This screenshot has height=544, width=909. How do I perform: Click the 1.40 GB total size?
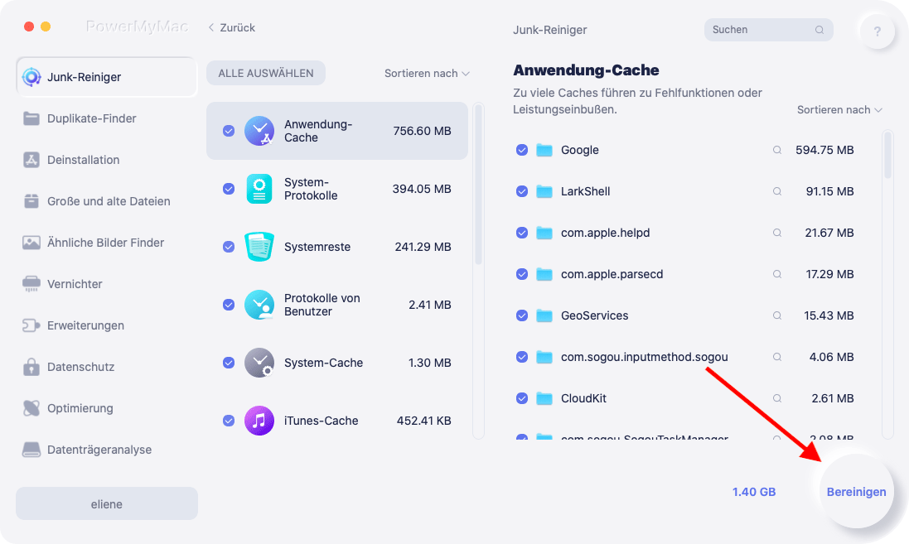click(754, 492)
